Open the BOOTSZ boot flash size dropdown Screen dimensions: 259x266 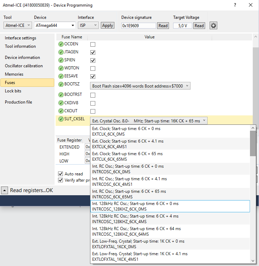pyautogui.click(x=140, y=86)
